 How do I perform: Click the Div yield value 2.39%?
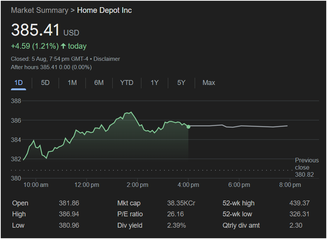[x=177, y=225]
